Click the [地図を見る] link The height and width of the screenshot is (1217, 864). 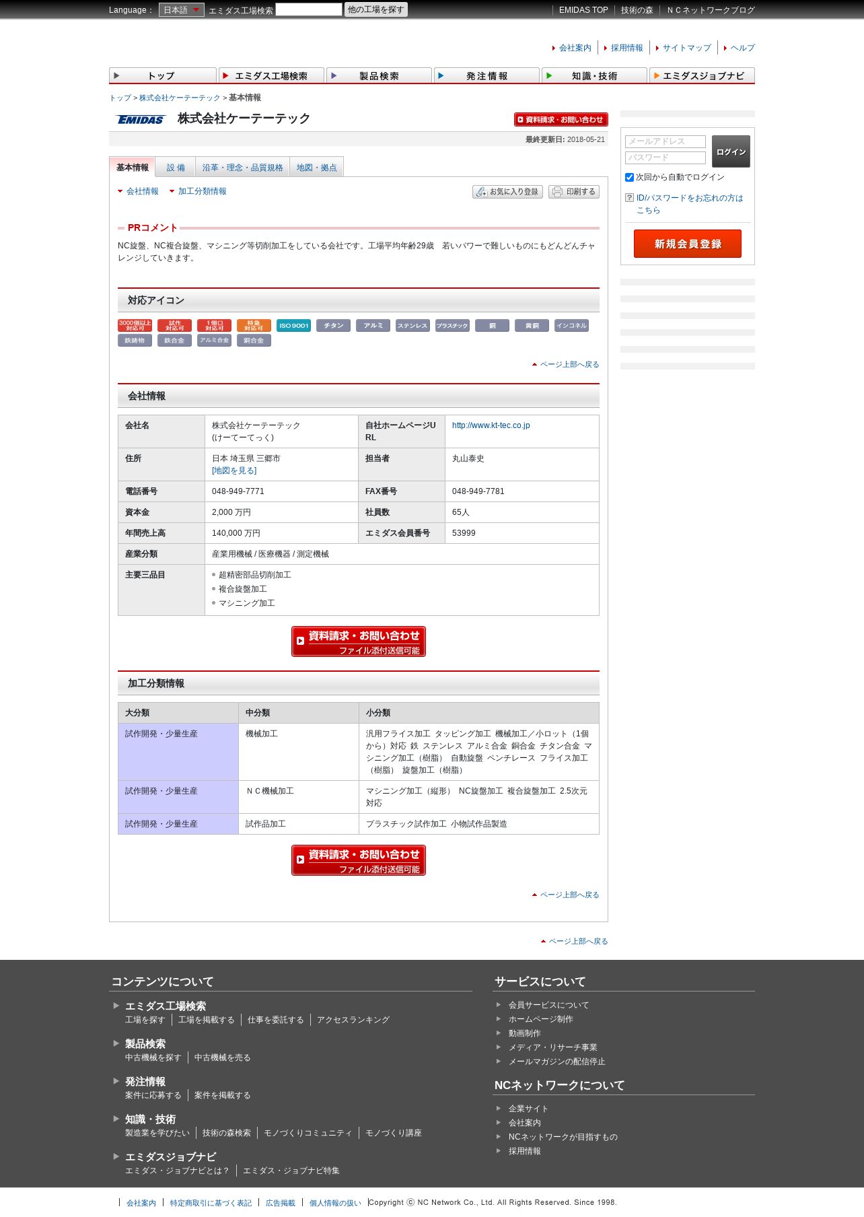coord(234,471)
